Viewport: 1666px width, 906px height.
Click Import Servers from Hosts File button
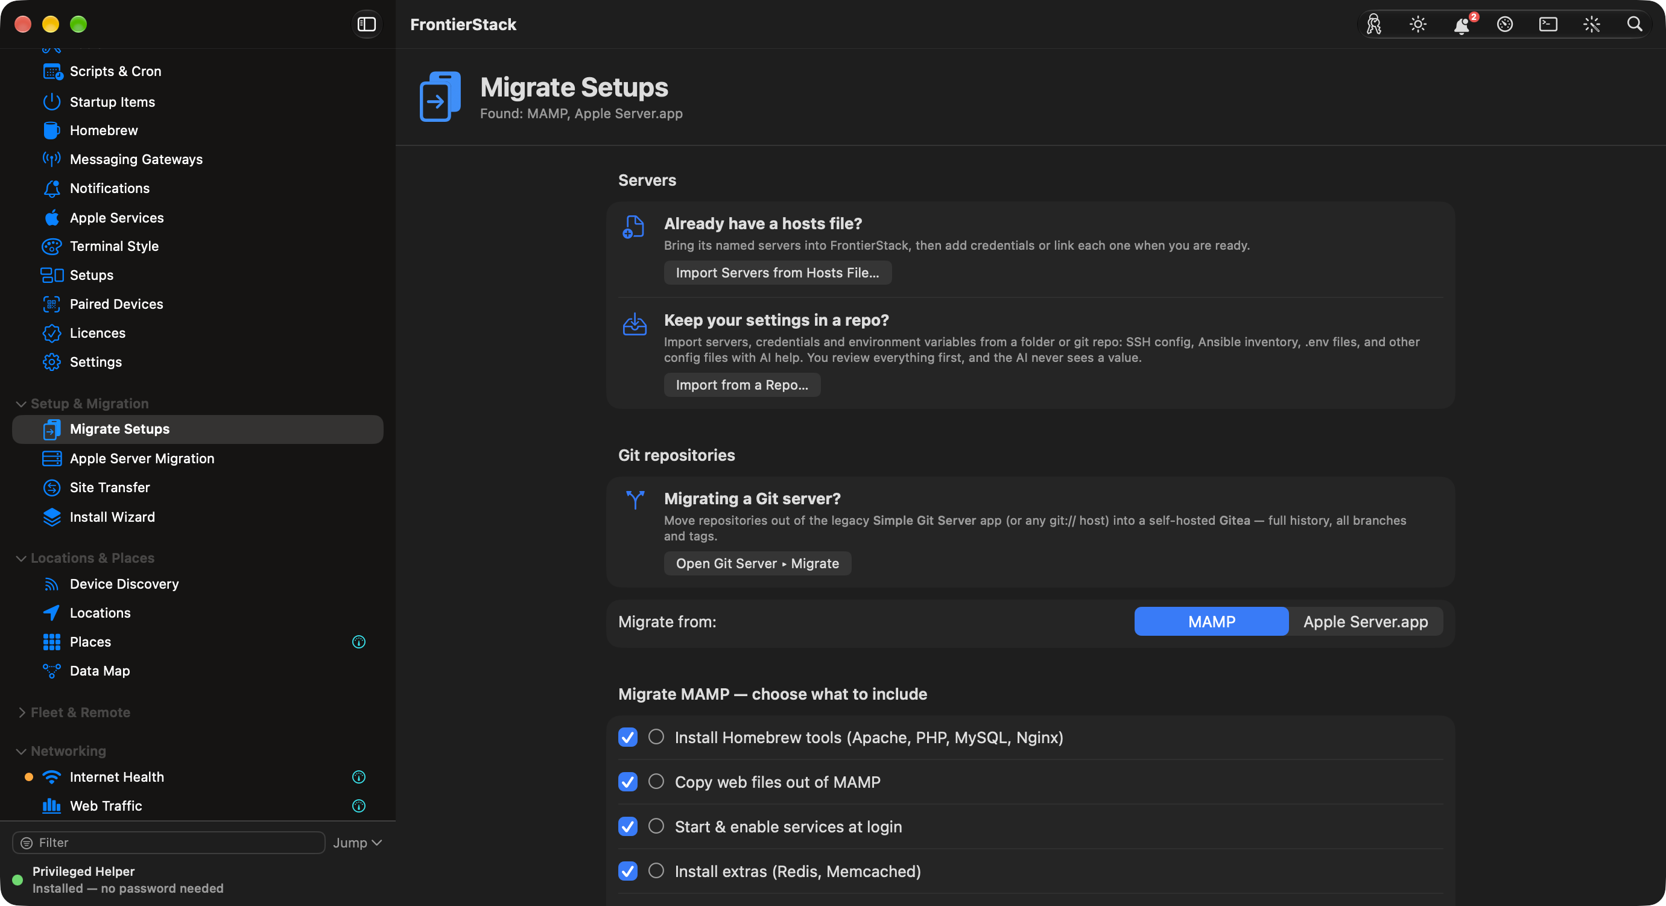pyautogui.click(x=778, y=273)
